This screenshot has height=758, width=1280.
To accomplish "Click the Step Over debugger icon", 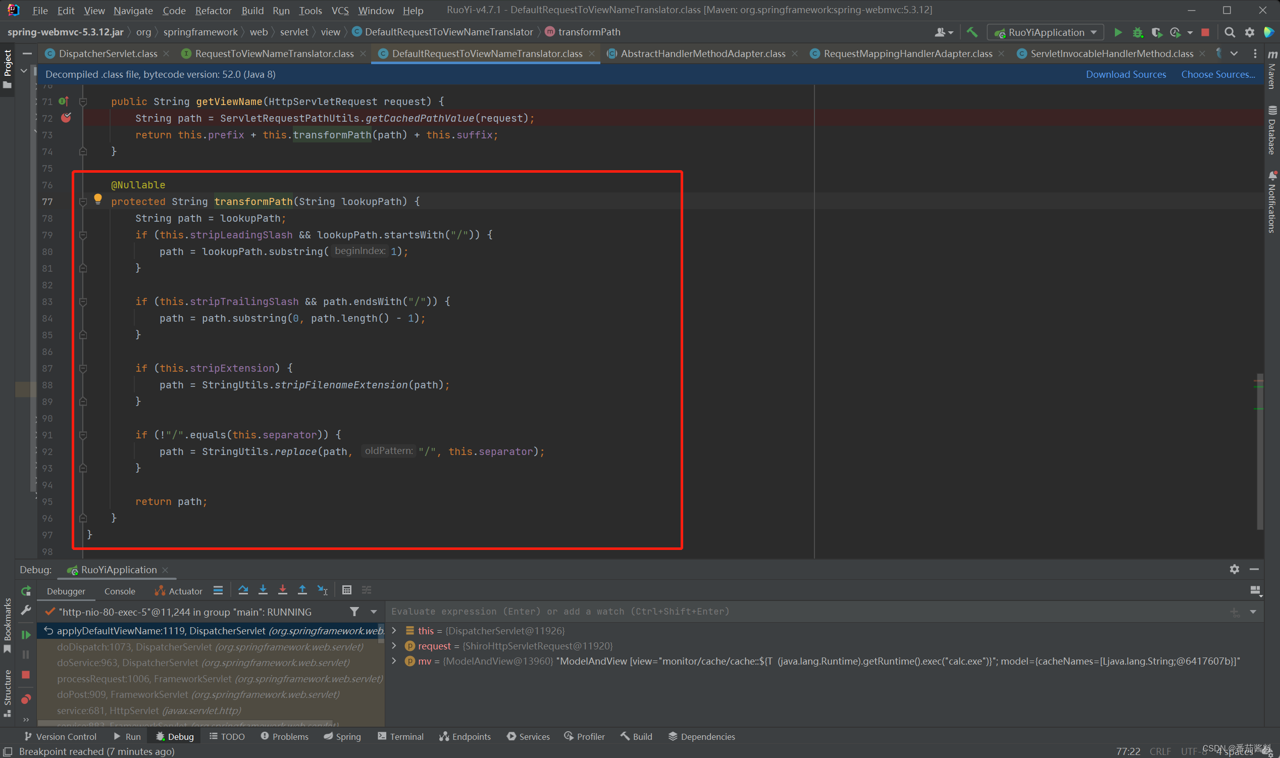I will (x=243, y=590).
